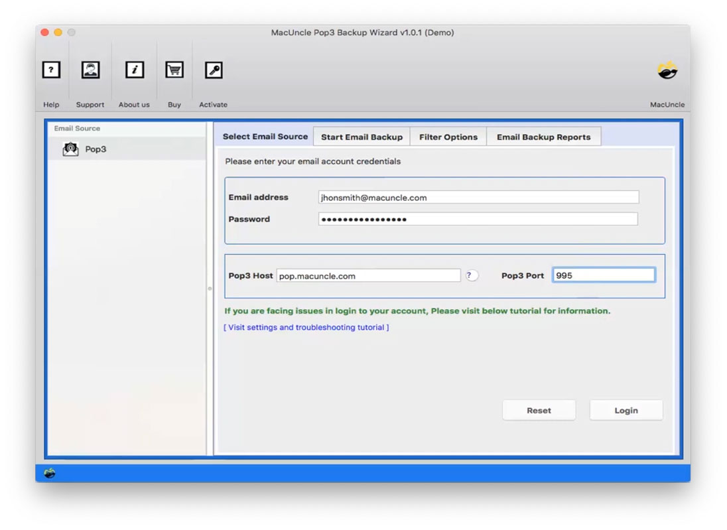The image size is (727, 530).
Task: Click inside the Email address field
Action: (477, 197)
